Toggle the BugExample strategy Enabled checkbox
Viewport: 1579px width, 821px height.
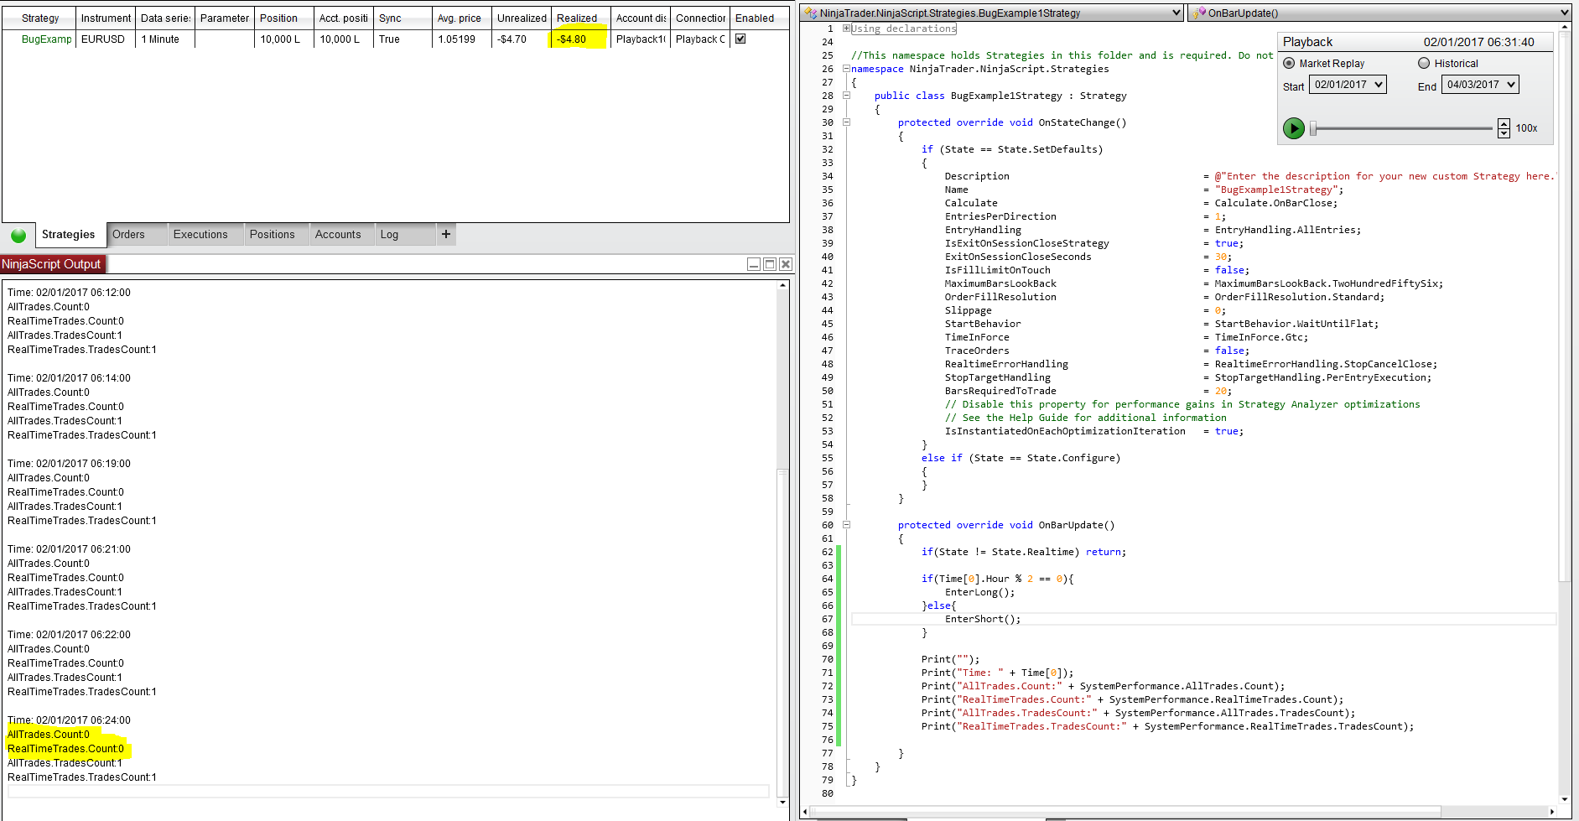click(x=740, y=39)
